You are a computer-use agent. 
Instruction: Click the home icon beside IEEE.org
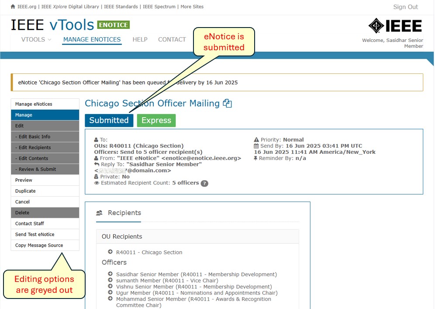pyautogui.click(x=13, y=7)
